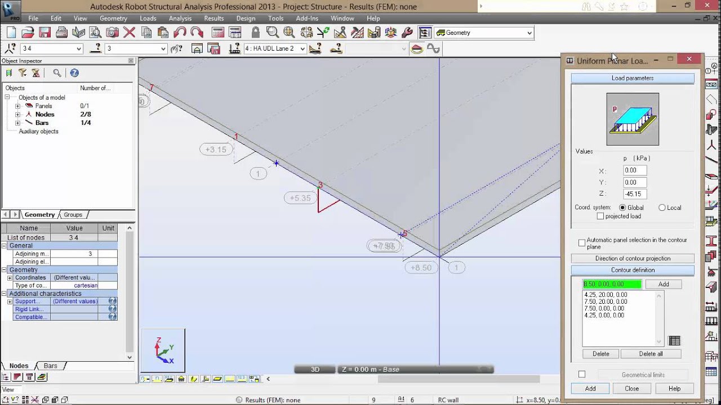Switch to the Groups tab

[73, 214]
